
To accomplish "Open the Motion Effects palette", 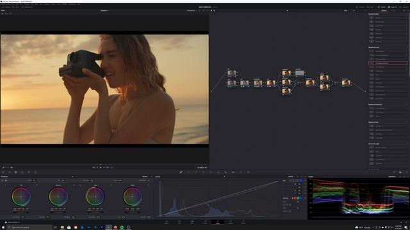I will (x=35, y=172).
